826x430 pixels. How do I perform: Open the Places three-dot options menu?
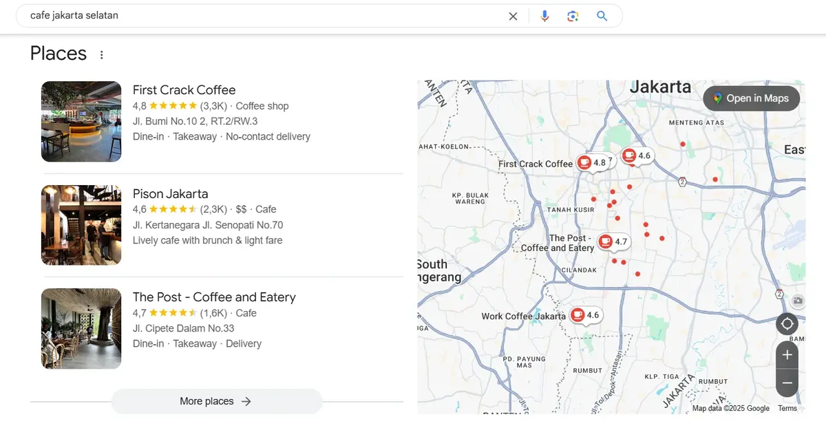click(102, 54)
